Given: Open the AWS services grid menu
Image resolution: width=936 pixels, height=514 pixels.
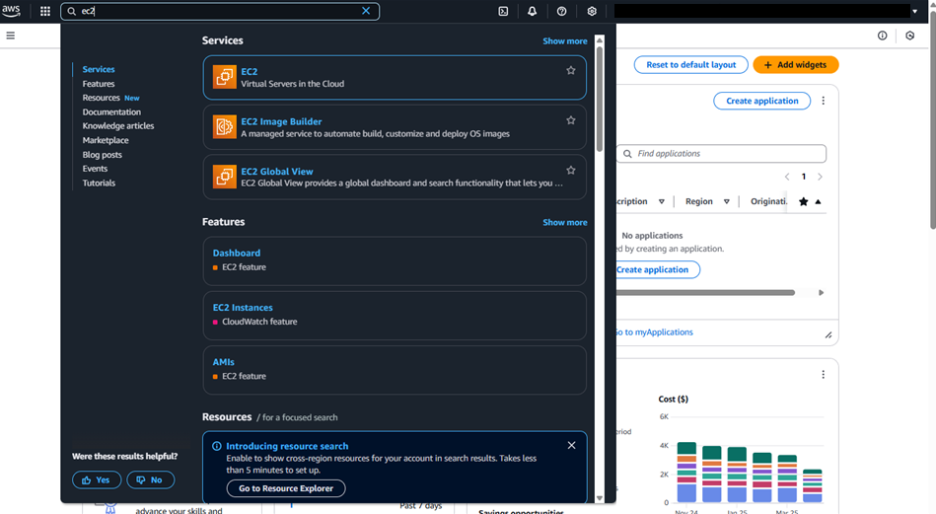Looking at the screenshot, I should point(45,12).
